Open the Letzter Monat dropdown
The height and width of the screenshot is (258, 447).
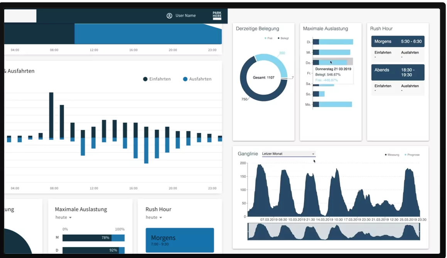tap(288, 154)
